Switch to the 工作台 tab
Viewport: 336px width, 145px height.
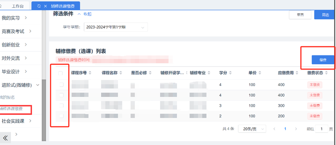(x=17, y=6)
